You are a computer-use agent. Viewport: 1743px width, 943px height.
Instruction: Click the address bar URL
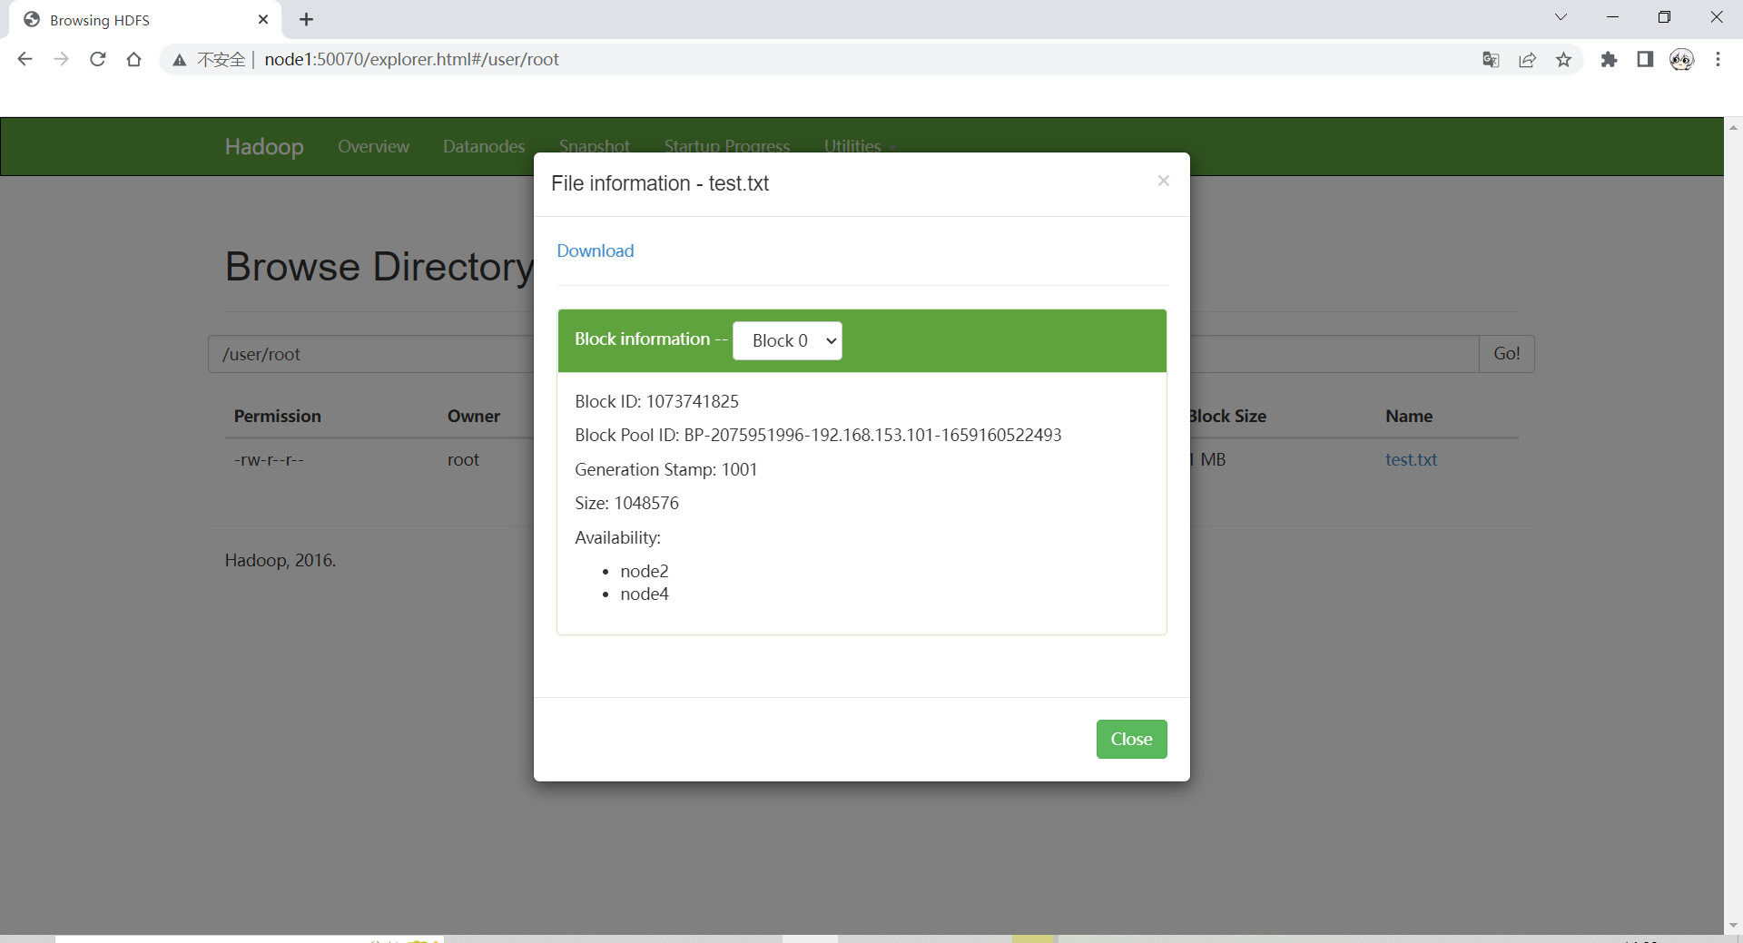(411, 60)
